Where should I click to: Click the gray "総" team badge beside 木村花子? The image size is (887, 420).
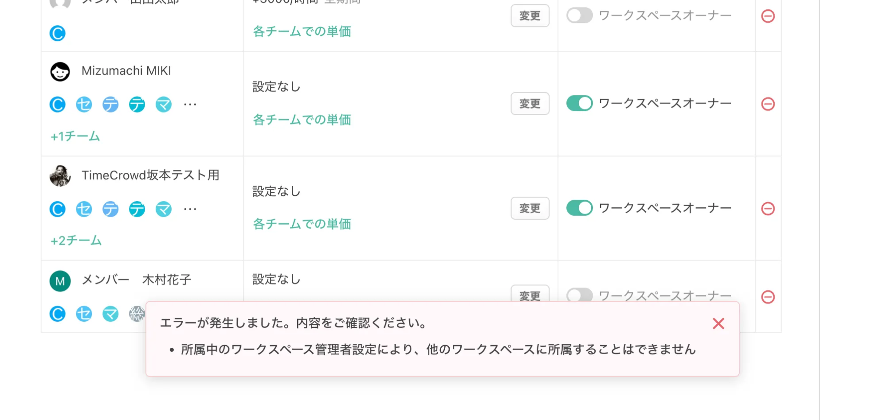137,314
